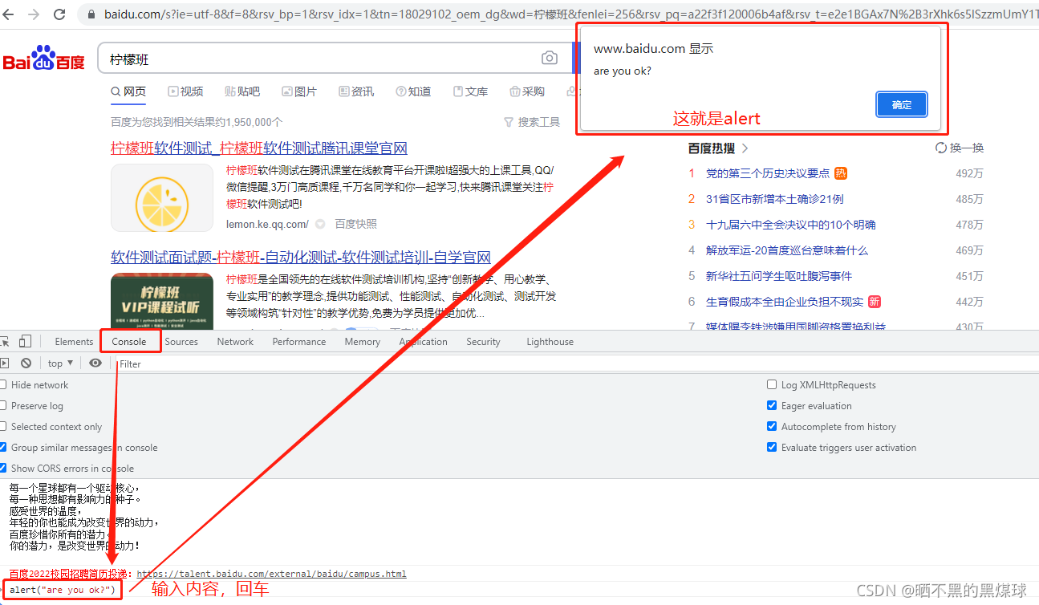Click 搜索工具 text label
The image size is (1039, 605).
[x=539, y=122]
